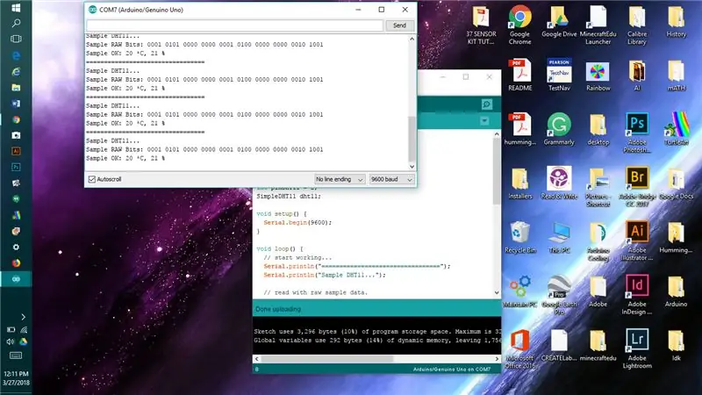Select the Adobe Photoshop desktop shortcut

(x=637, y=133)
